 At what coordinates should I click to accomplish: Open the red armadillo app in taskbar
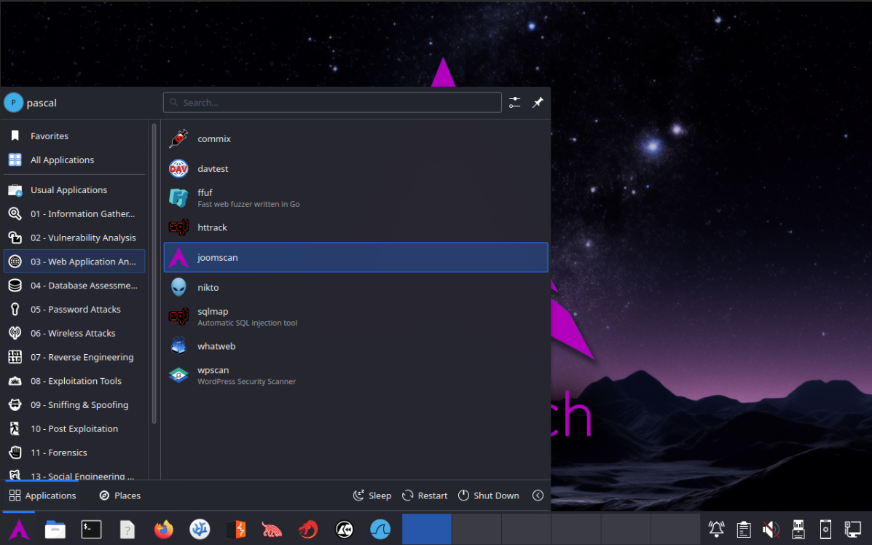coord(272,530)
